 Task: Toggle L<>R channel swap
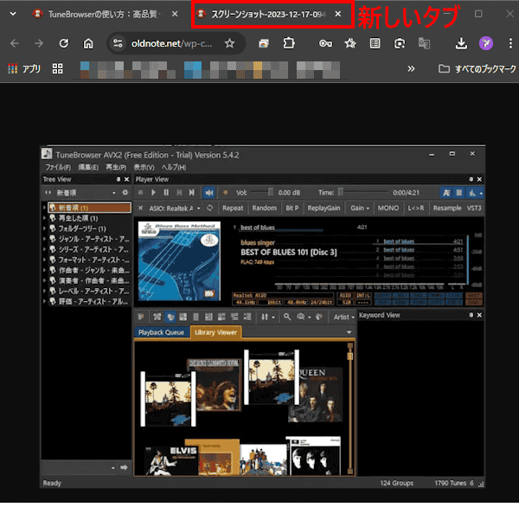click(416, 209)
